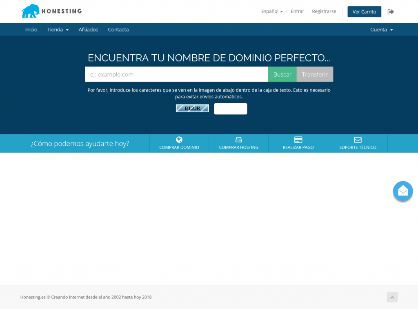The width and height of the screenshot is (418, 309).
Task: Expand the Español language dropdown
Action: (272, 11)
